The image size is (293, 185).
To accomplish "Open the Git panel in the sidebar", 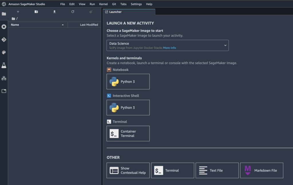I will (4, 40).
